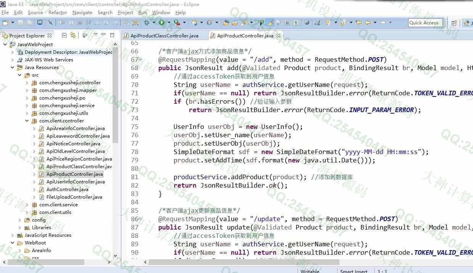Open the Source menu
This screenshot has height=273, width=473.
pyautogui.click(x=35, y=12)
